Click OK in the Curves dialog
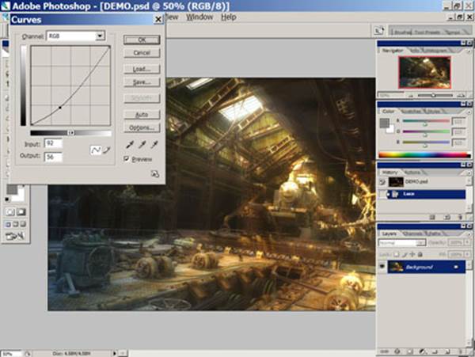475x357 pixels. click(x=142, y=40)
